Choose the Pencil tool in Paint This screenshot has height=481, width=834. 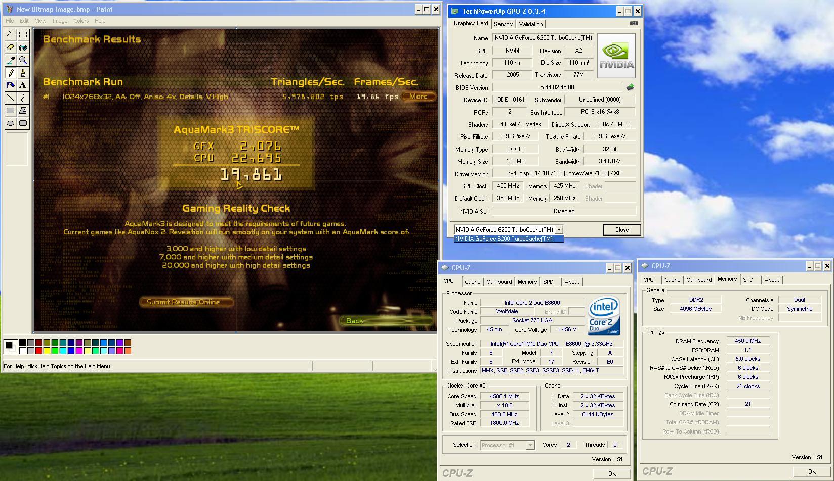(11, 73)
